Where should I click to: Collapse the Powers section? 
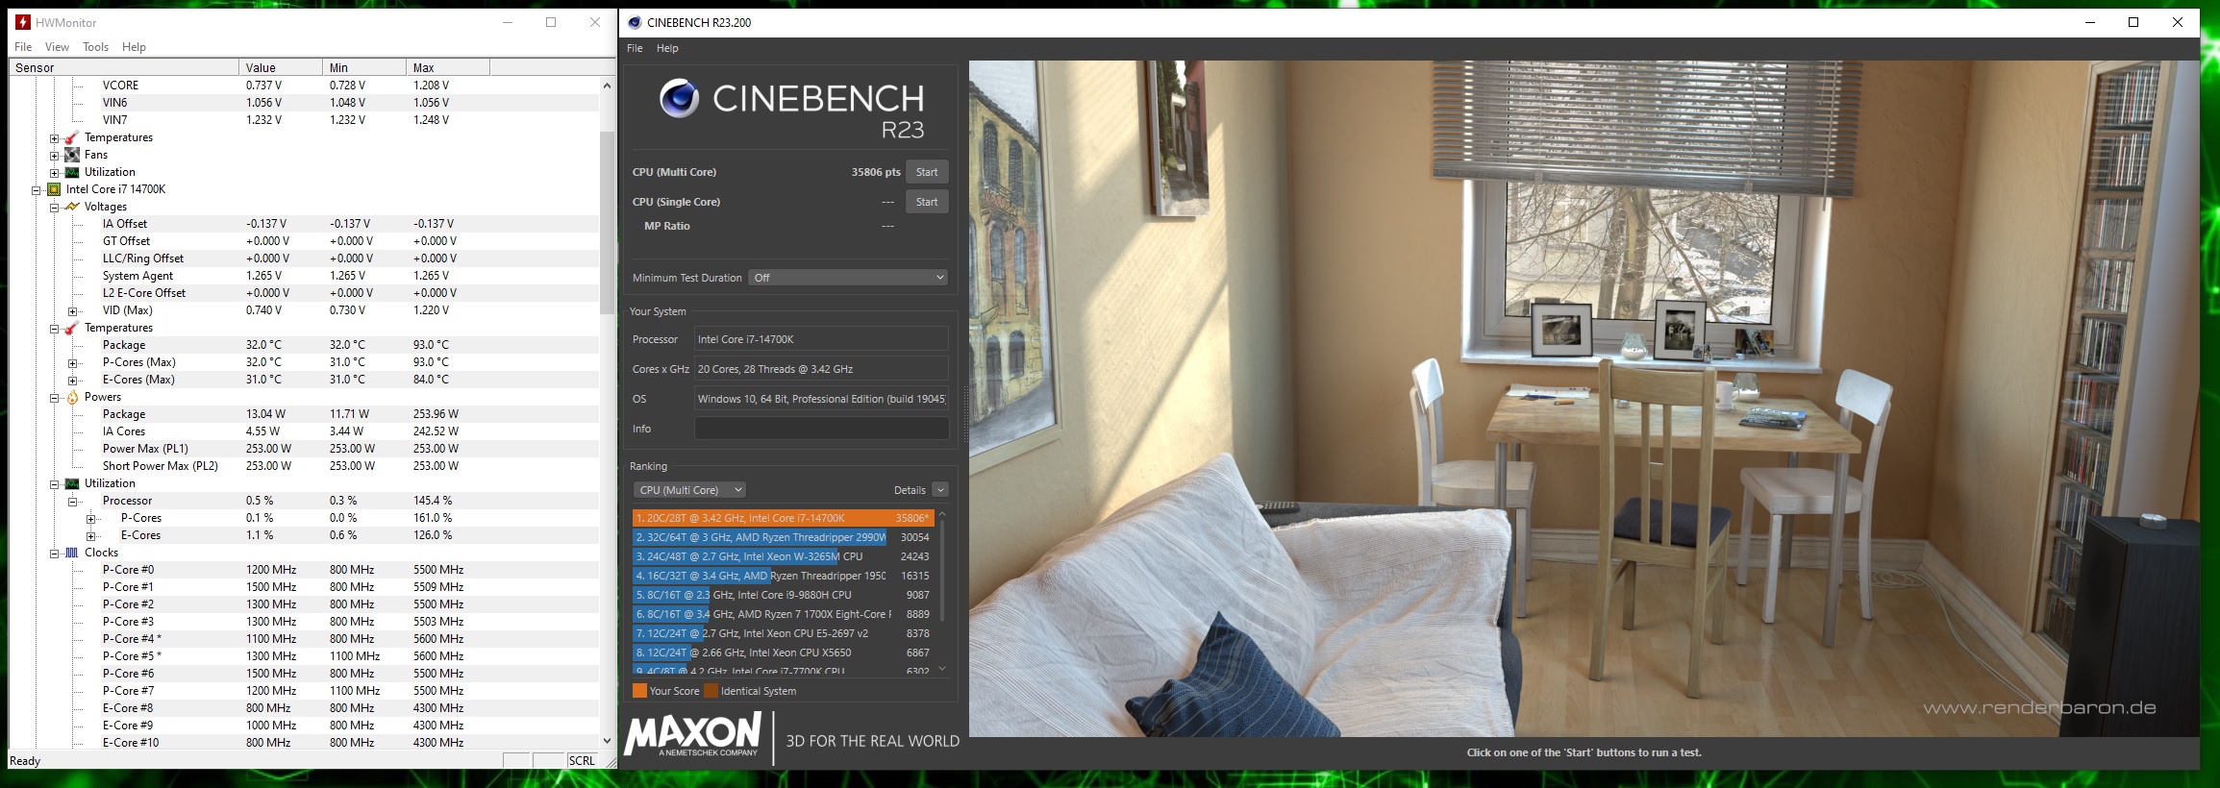tap(54, 398)
